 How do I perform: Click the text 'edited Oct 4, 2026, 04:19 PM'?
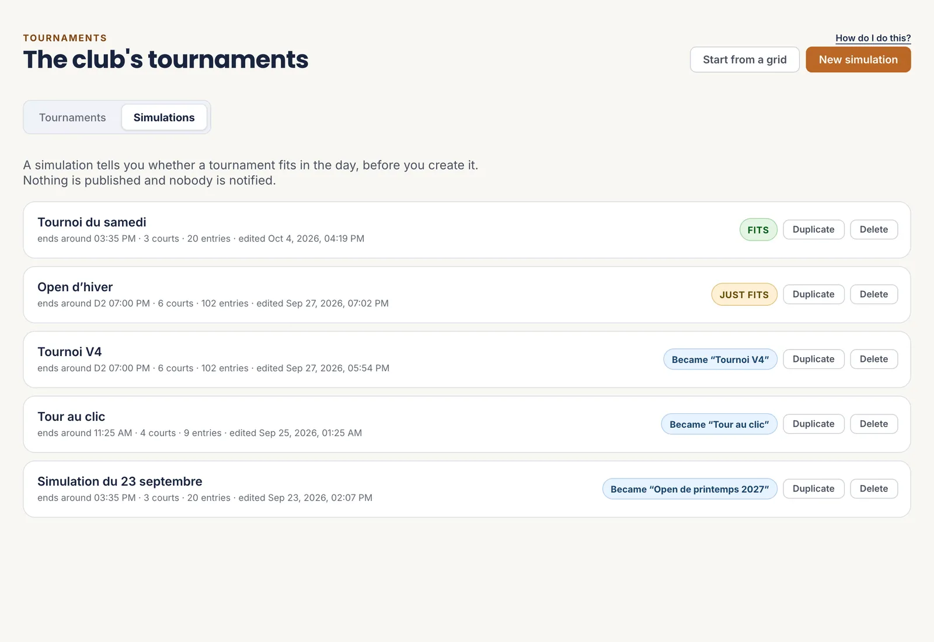tap(301, 239)
